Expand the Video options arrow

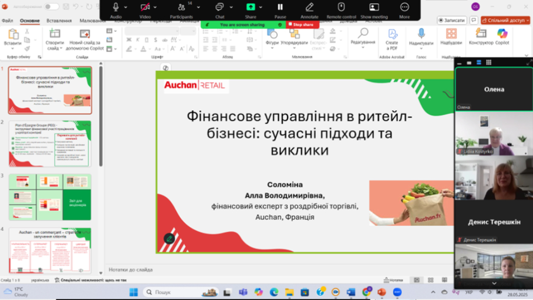(155, 7)
